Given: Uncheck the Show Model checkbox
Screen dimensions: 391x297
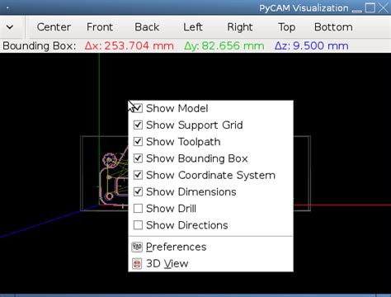Looking at the screenshot, I should pyautogui.click(x=138, y=108).
